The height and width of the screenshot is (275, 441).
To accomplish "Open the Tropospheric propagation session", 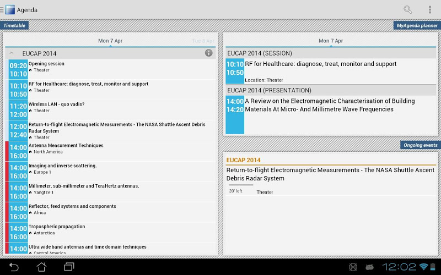I will tap(110, 232).
